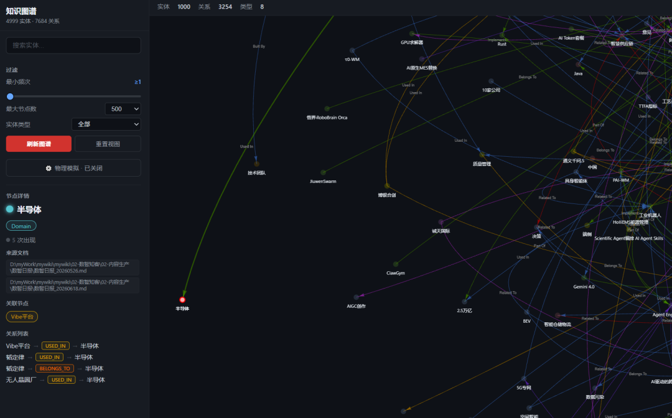Image resolution: width=672 pixels, height=418 pixels.
Task: Select the 数据污染 node
Action: coord(595,388)
